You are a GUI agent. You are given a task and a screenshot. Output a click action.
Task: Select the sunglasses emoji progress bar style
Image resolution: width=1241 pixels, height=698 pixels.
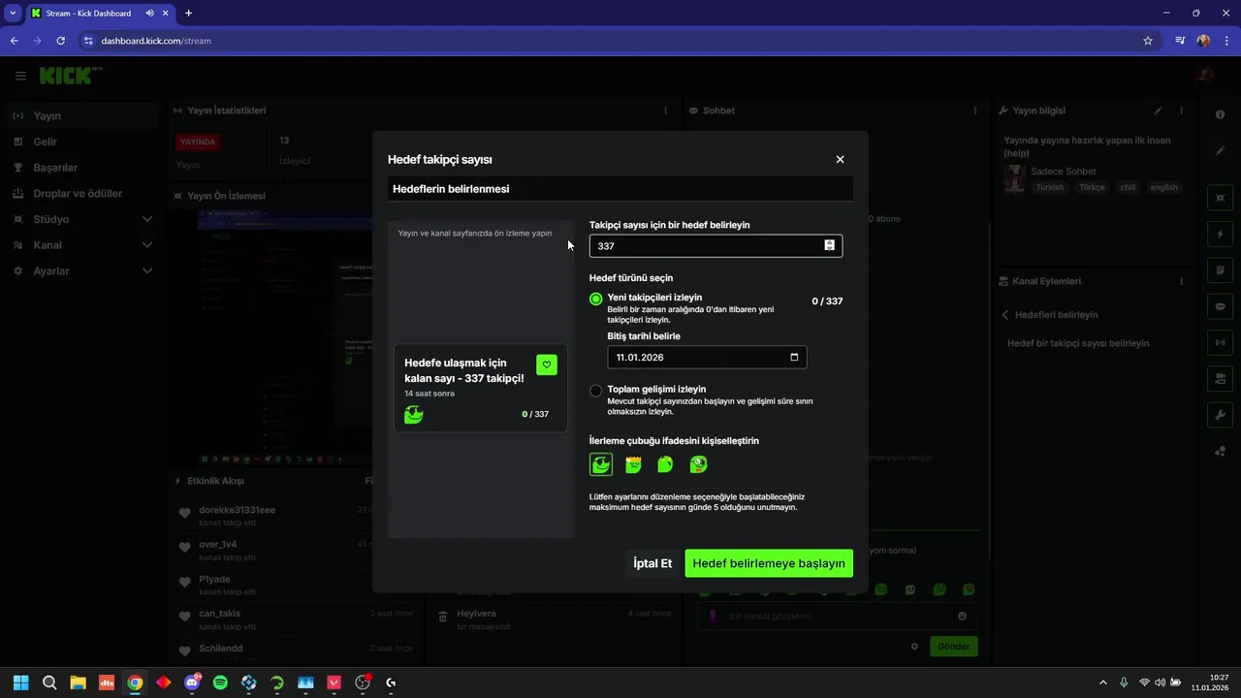[601, 464]
